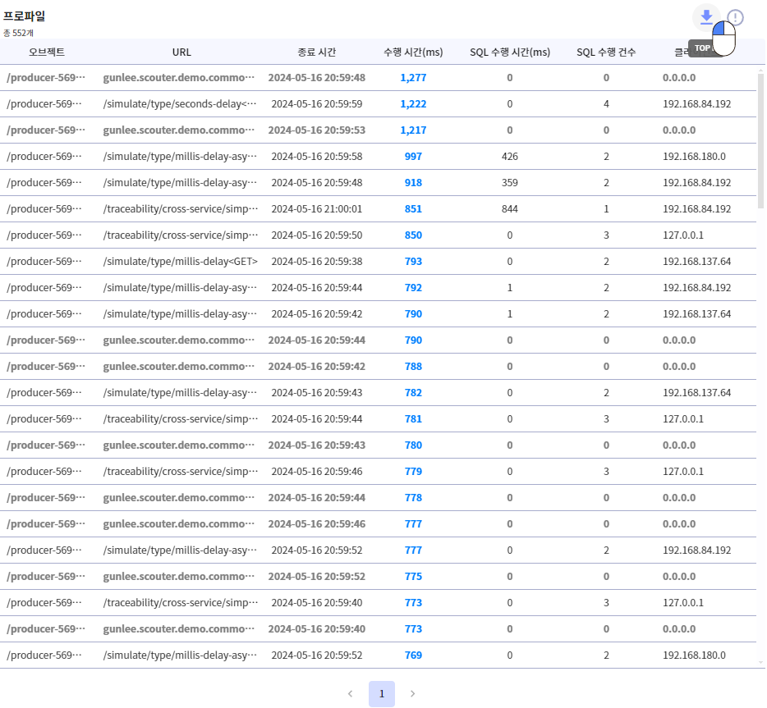Open the 1,277 ms execution time link
Viewport: 767px width, 708px height.
point(413,78)
